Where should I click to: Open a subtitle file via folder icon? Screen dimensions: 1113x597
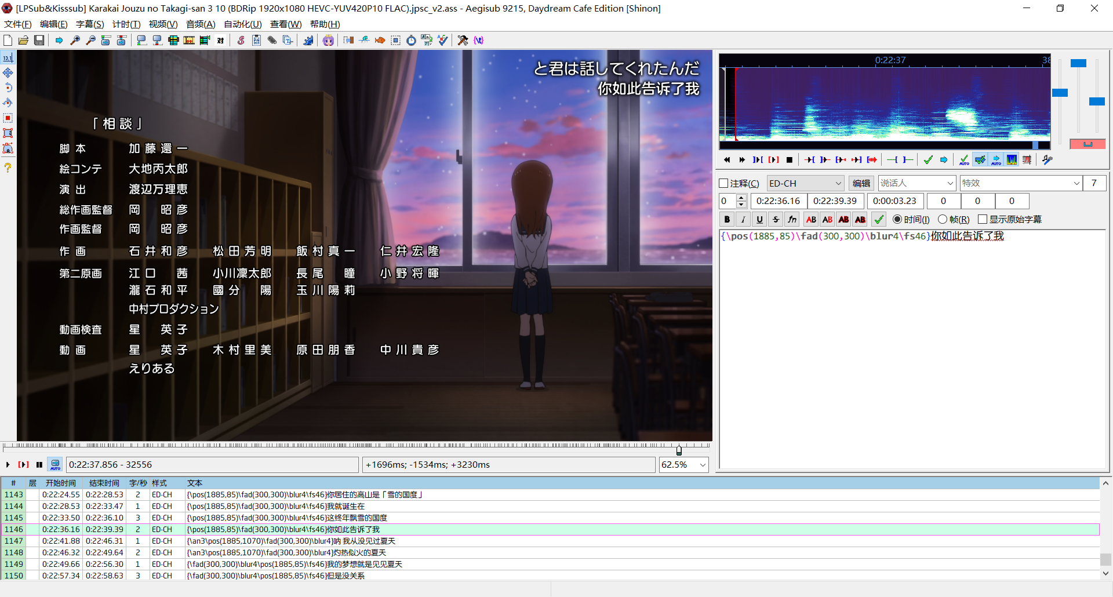[23, 40]
